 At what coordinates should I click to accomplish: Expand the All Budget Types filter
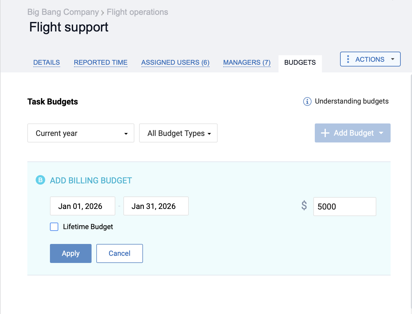click(178, 133)
